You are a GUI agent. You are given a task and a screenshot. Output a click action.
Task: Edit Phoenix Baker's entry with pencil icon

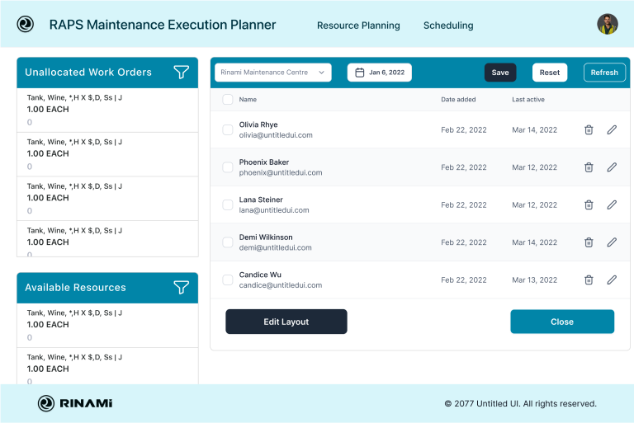click(x=612, y=167)
